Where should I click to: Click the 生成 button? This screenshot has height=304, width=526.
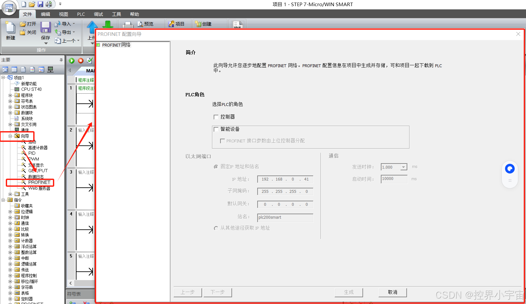pos(349,292)
